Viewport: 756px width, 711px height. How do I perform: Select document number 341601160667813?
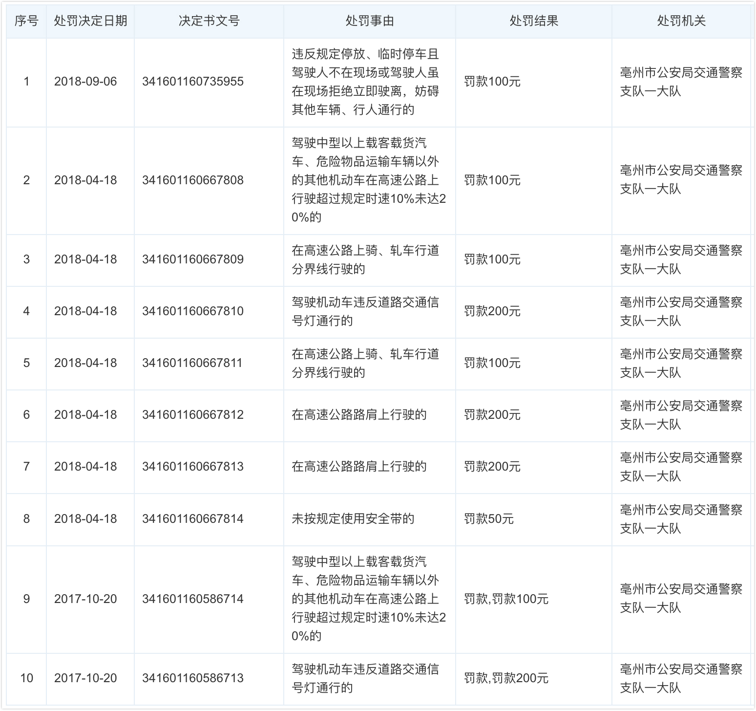pyautogui.click(x=193, y=467)
